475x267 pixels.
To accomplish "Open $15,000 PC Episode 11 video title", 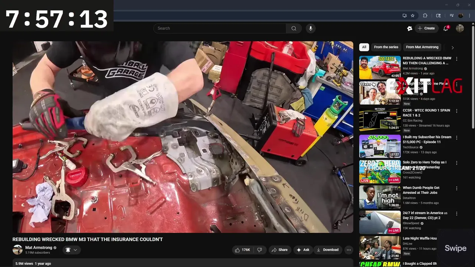I will 427,139.
